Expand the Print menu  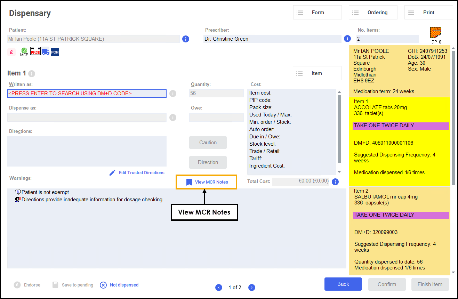pyautogui.click(x=428, y=13)
